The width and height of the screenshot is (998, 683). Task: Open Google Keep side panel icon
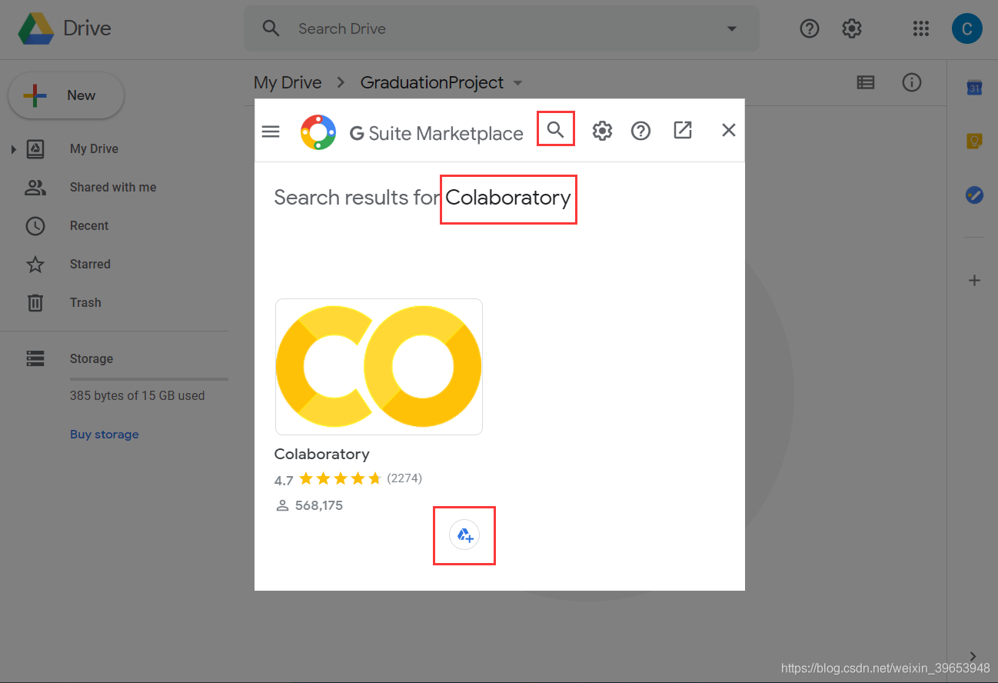pos(974,142)
